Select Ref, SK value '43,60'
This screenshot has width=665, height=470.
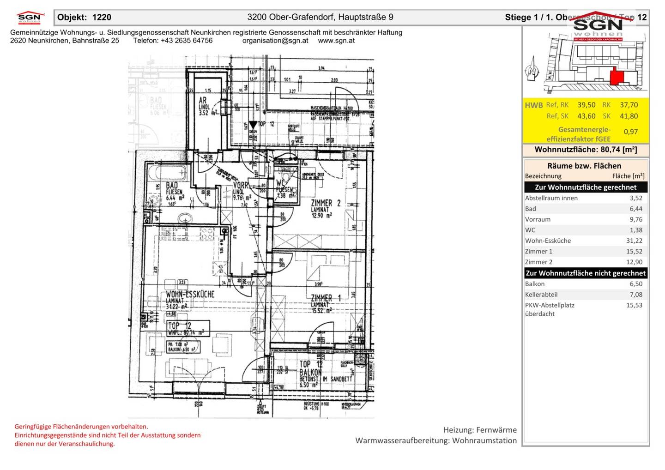tap(586, 116)
